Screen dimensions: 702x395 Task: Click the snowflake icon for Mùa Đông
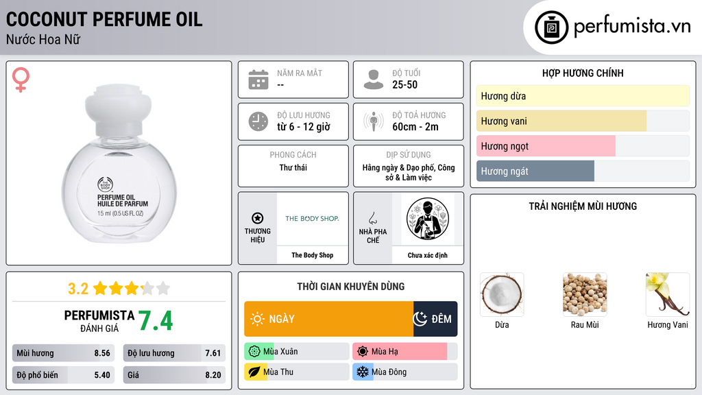[363, 372]
